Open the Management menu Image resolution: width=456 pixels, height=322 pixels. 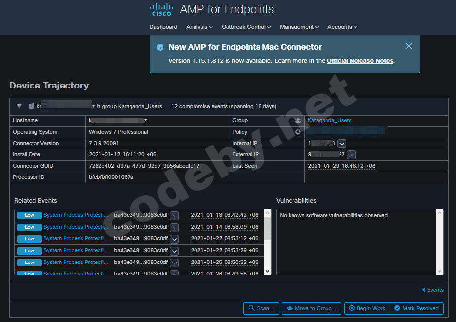pos(299,27)
